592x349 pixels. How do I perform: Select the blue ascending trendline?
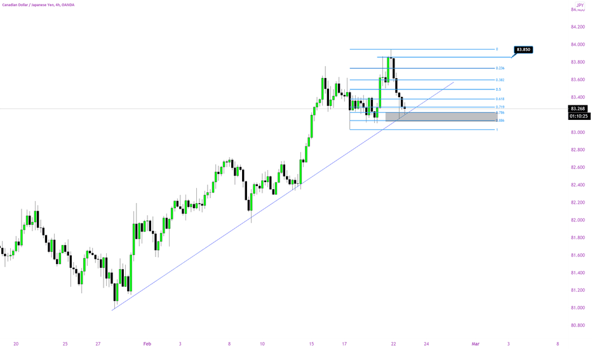[283, 196]
